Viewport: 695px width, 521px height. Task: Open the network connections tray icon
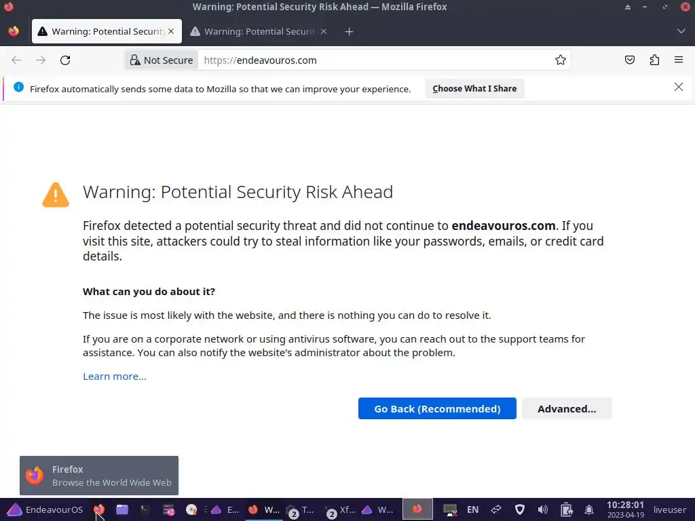(x=496, y=509)
